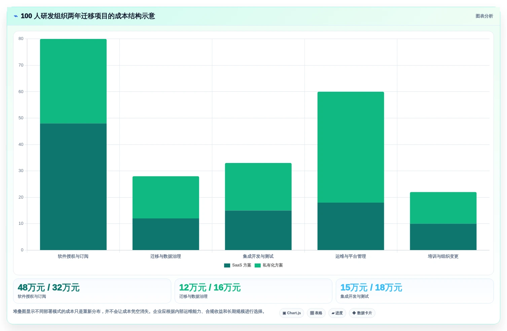Click the green 私有化方案 legend swatch
The height and width of the screenshot is (331, 507).
(x=258, y=265)
